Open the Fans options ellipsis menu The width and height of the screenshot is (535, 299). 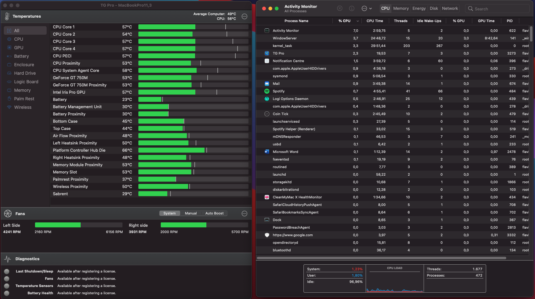click(x=244, y=214)
